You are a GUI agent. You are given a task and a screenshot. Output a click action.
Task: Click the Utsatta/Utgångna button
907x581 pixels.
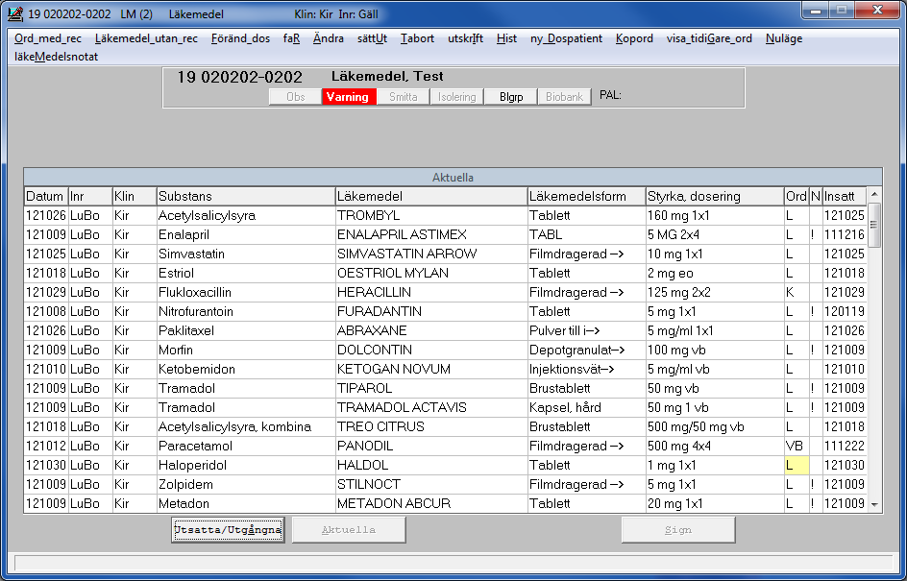[x=228, y=529]
